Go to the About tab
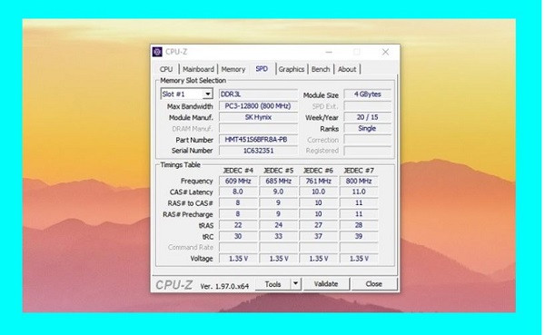 [x=347, y=69]
